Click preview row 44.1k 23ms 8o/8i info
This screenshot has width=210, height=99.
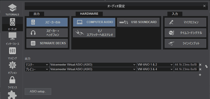[x=186, y=69]
